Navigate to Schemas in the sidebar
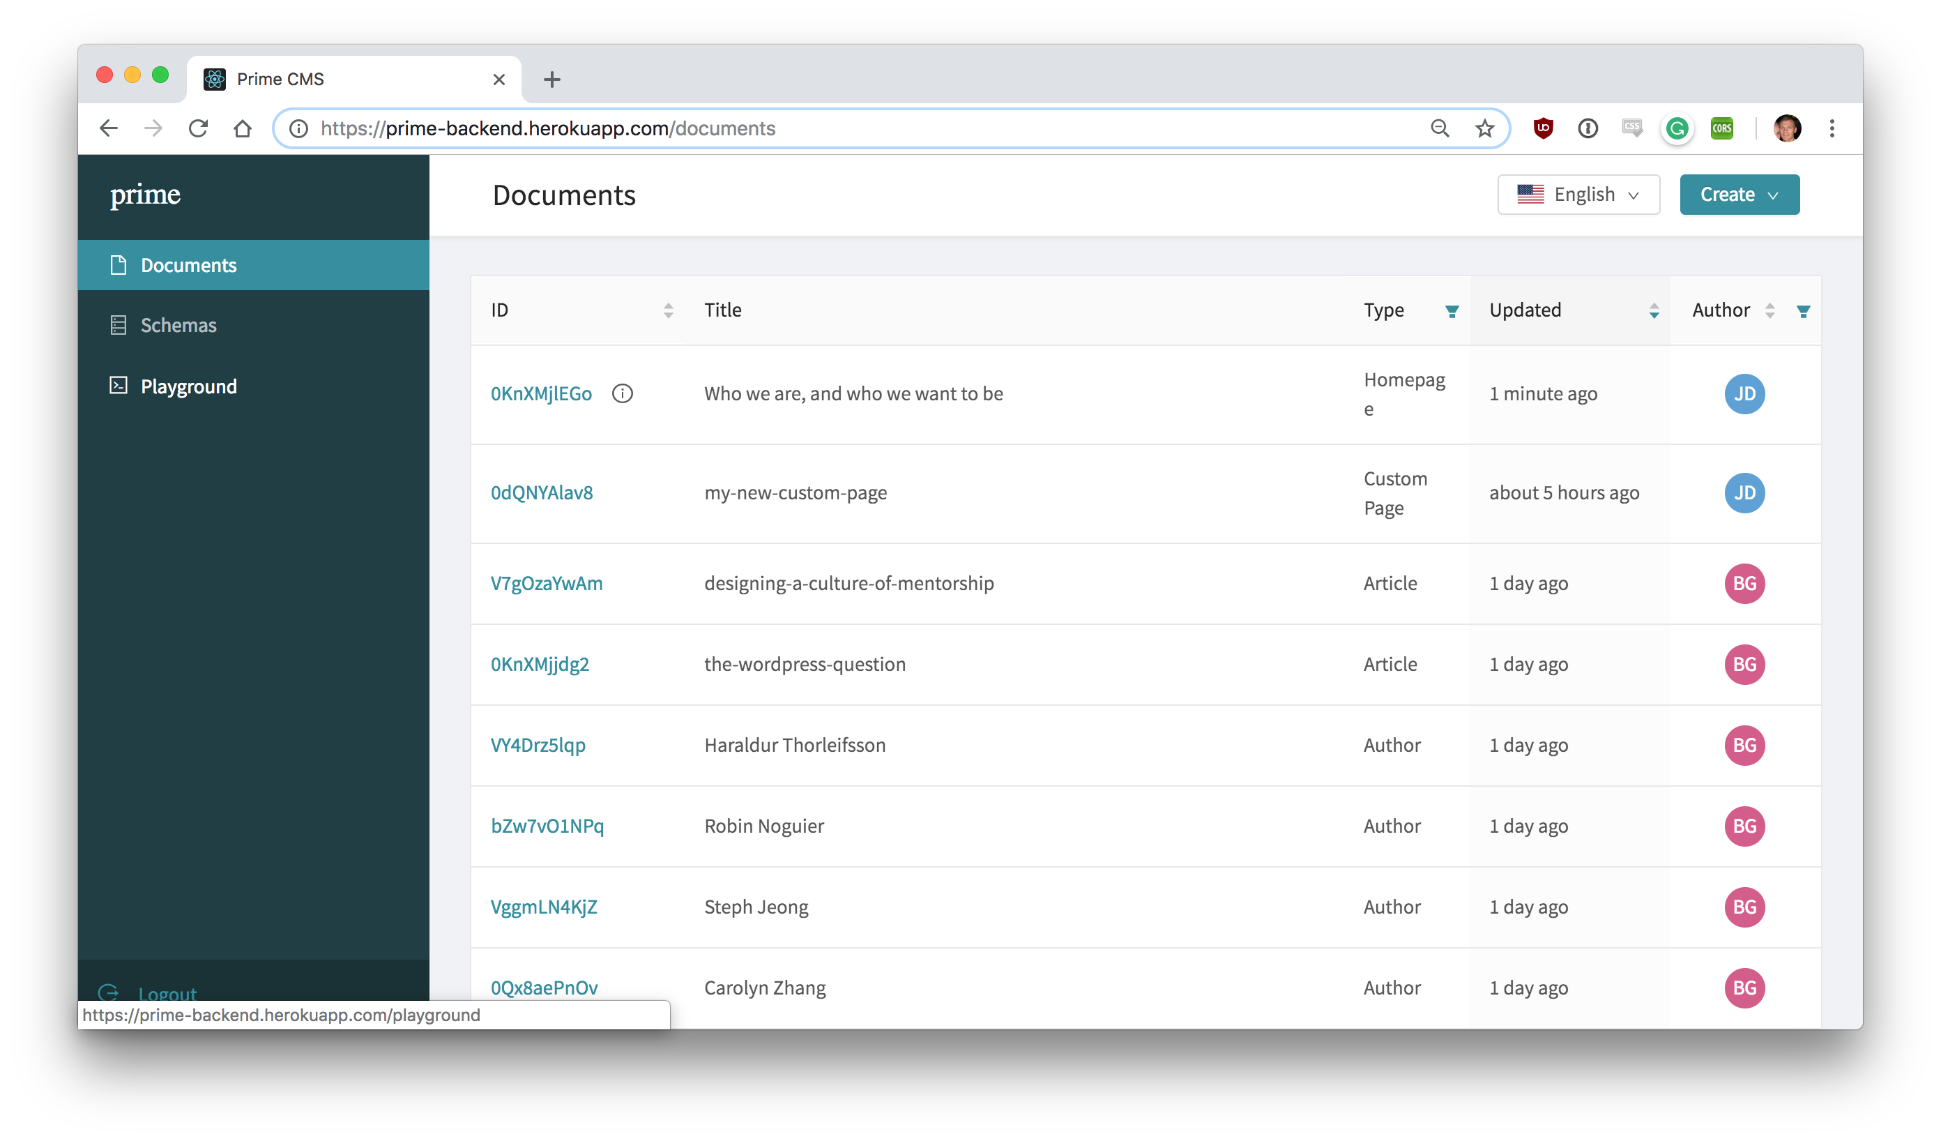Screen dimensions: 1941x1141 [x=178, y=325]
